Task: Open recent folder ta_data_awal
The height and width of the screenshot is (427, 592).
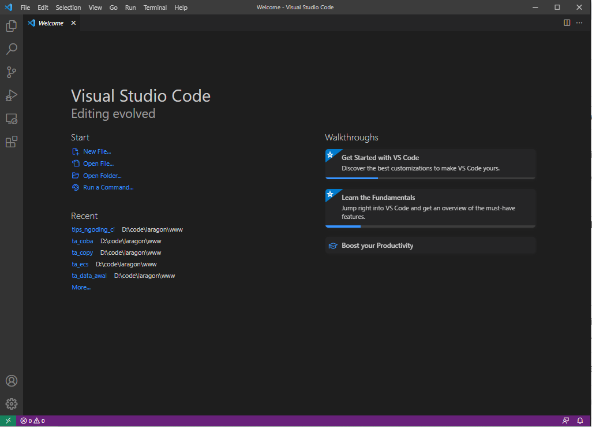Action: [x=89, y=276]
